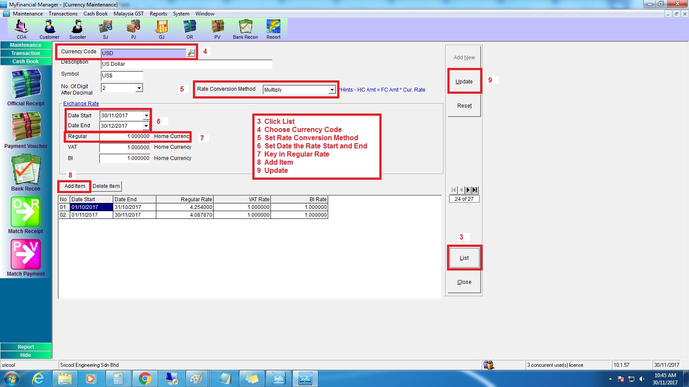This screenshot has width=689, height=387.
Task: Click the List button
Action: click(x=464, y=258)
